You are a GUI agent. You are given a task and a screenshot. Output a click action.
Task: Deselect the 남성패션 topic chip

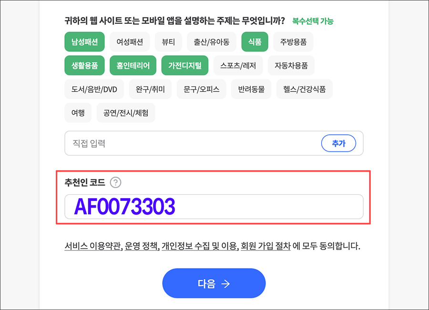pyautogui.click(x=84, y=42)
